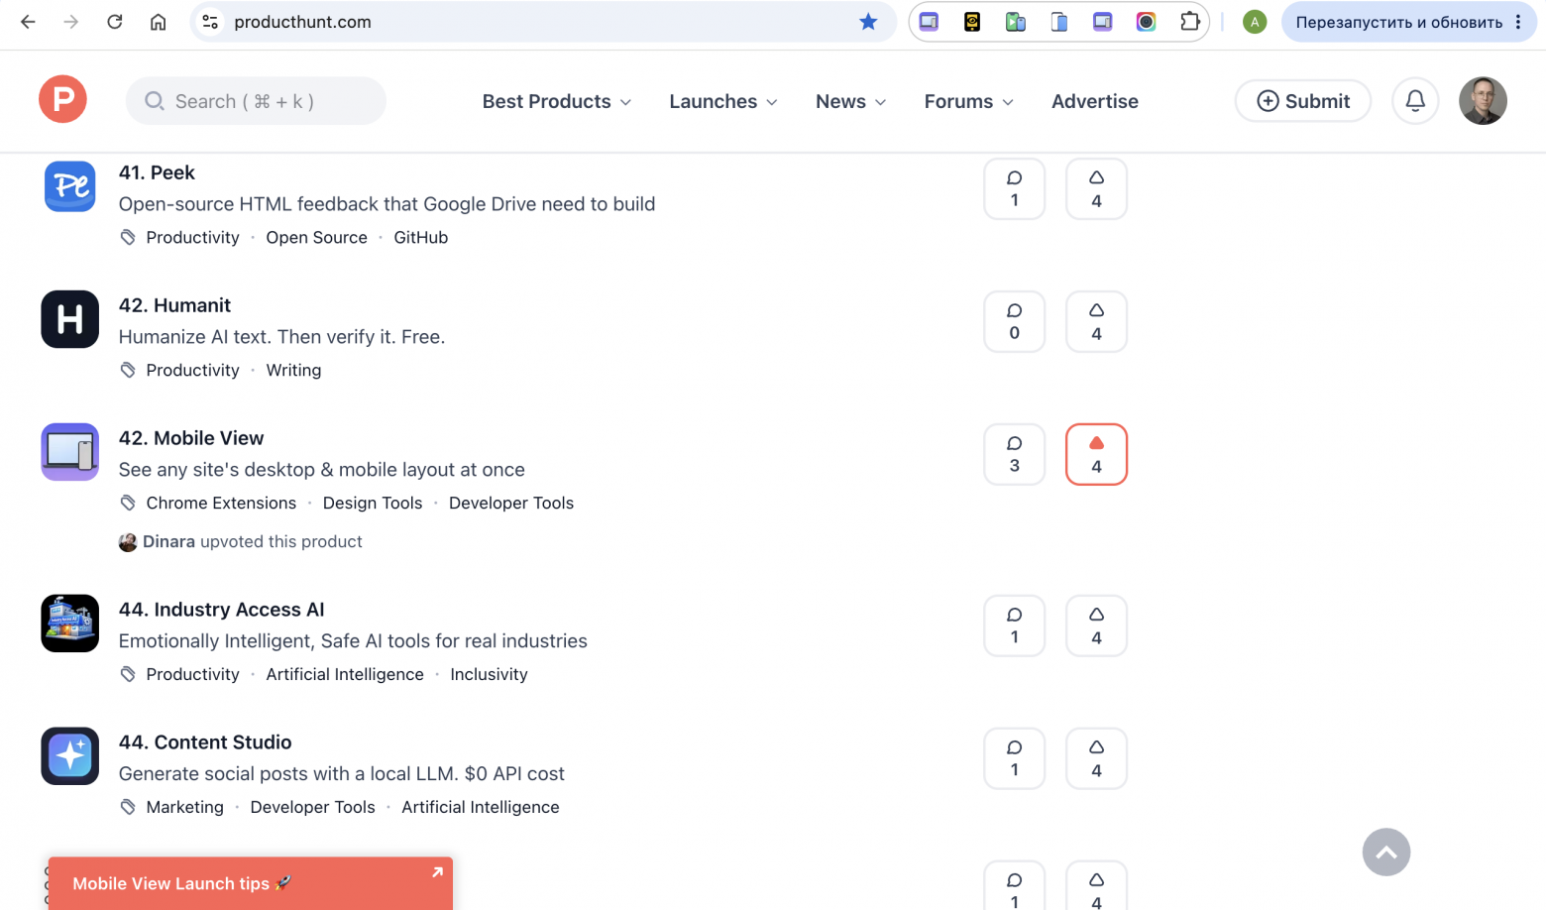This screenshot has height=910, width=1546.
Task: Open Productivity tag under Humanit
Action: [192, 370]
